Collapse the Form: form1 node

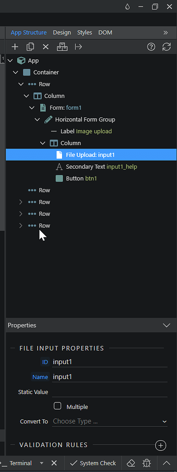[32, 107]
